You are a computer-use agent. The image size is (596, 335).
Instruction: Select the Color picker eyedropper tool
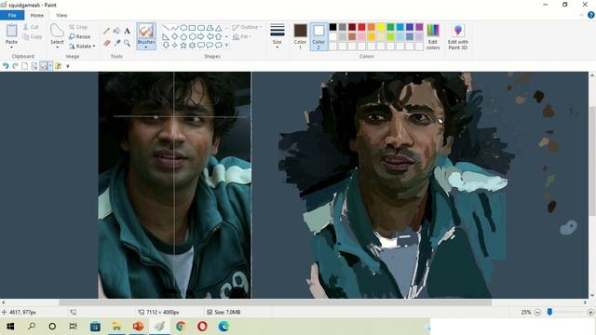[x=117, y=44]
